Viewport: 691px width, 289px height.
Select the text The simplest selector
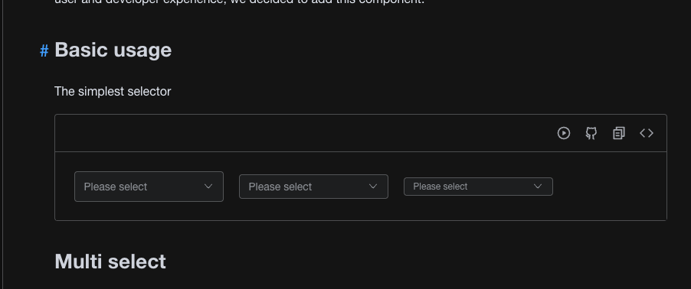[113, 92]
